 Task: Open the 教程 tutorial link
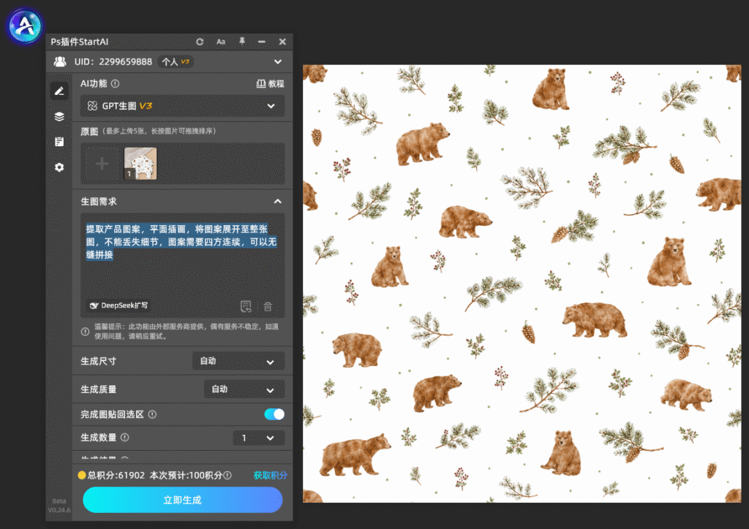271,84
